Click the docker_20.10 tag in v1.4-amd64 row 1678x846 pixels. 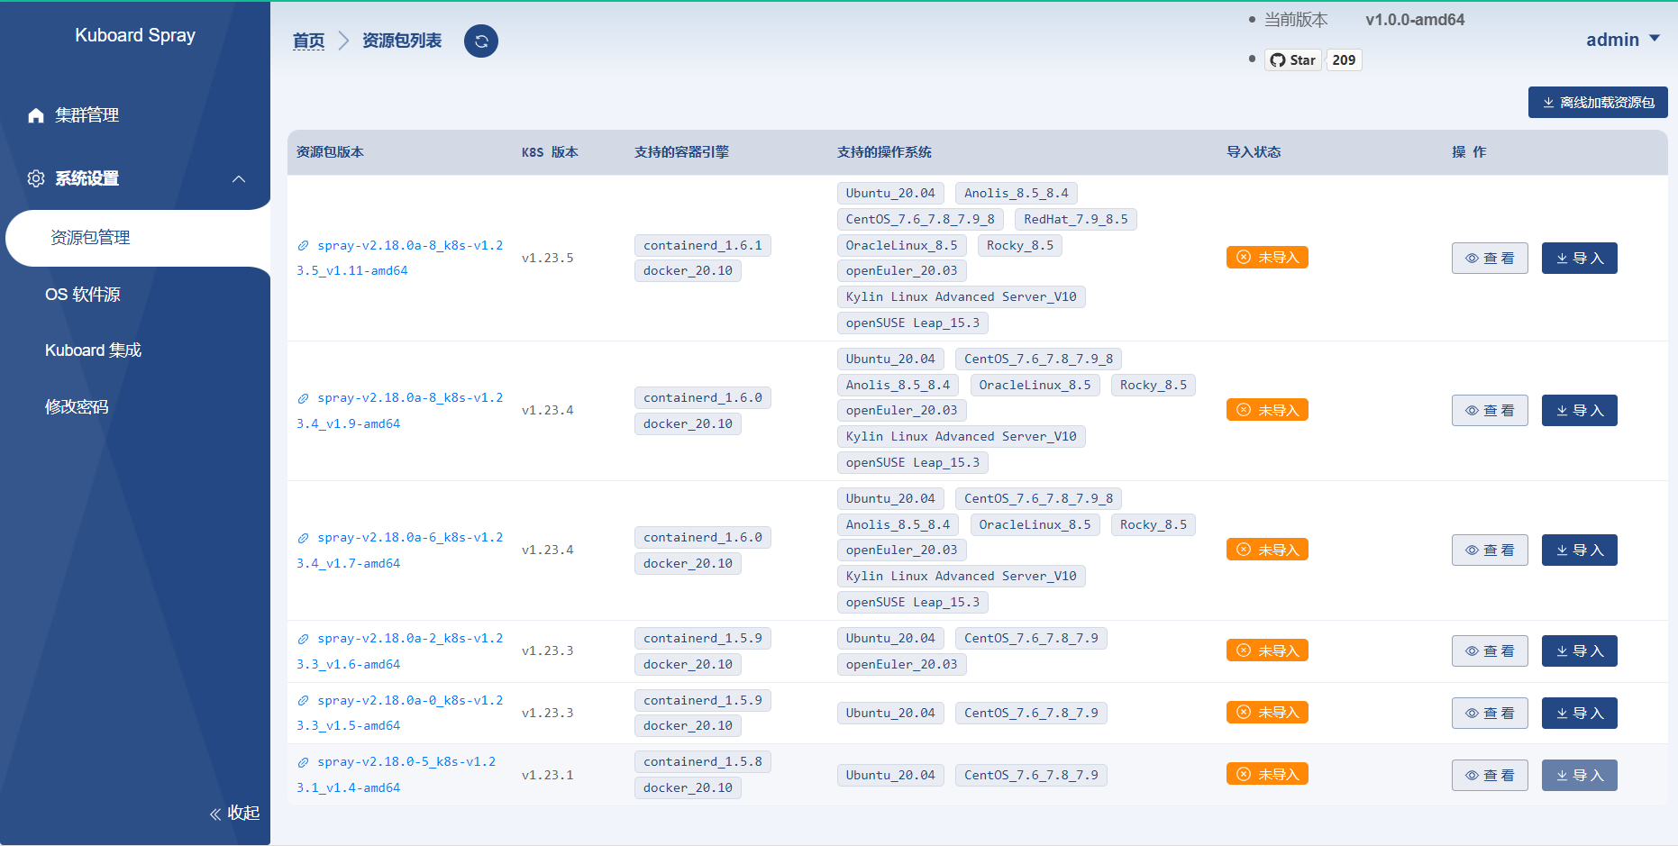(x=688, y=788)
